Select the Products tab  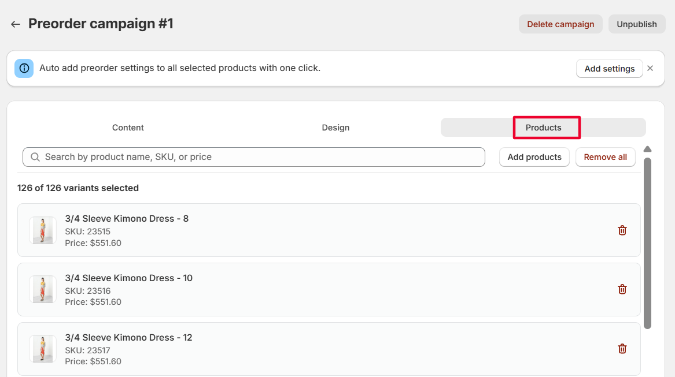coord(544,128)
